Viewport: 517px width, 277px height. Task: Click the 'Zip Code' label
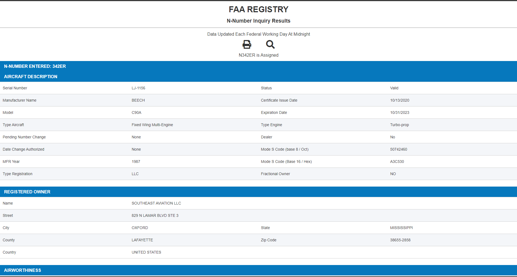pyautogui.click(x=269, y=240)
